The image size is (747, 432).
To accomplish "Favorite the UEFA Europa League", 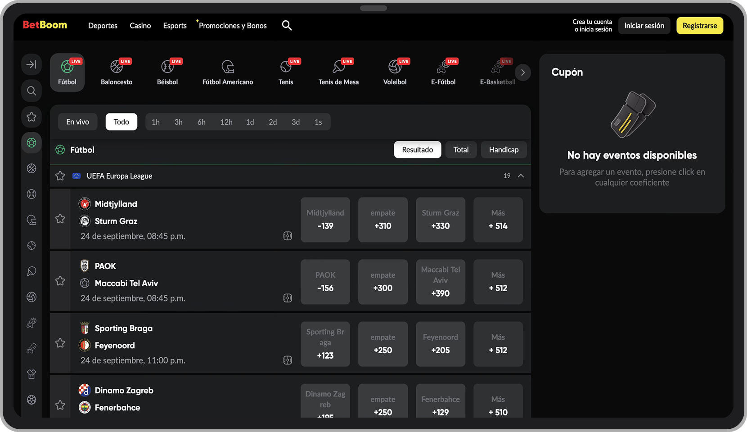I will pyautogui.click(x=60, y=176).
